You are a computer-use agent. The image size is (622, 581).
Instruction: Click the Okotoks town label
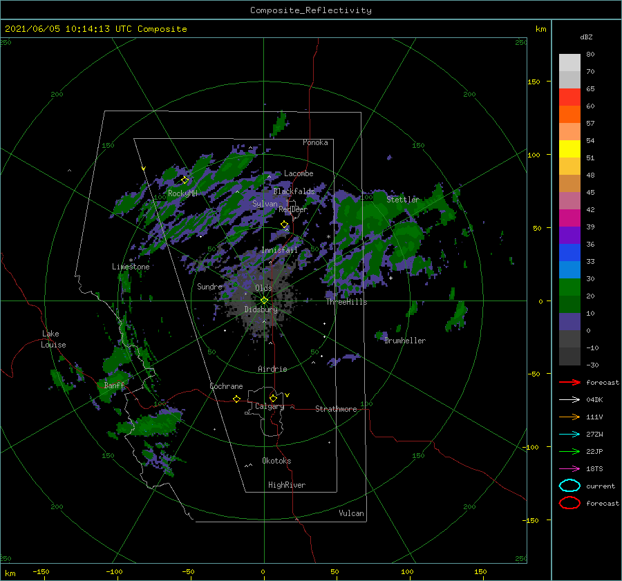[276, 461]
